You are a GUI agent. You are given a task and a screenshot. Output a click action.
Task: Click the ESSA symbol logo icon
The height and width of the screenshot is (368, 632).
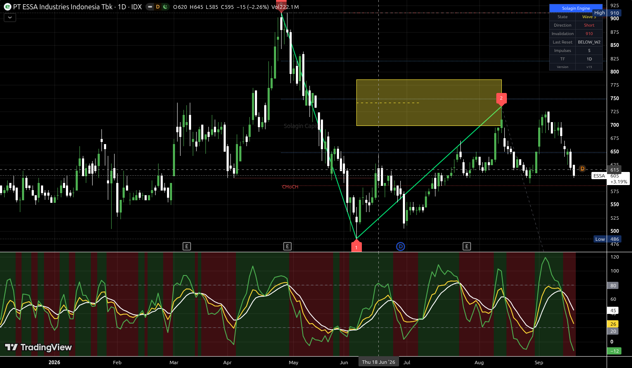(x=7, y=7)
